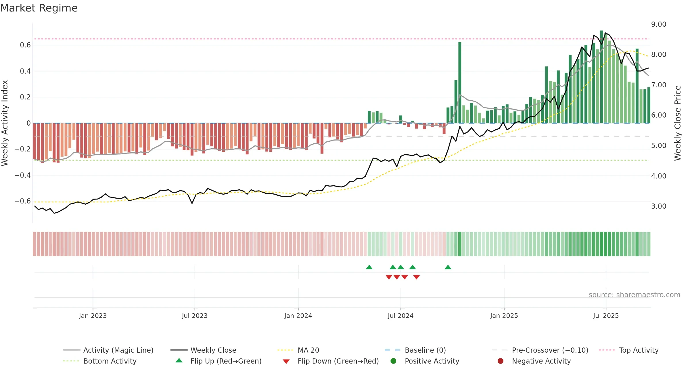Click the Jul 2024 x-axis label
The width and height of the screenshot is (690, 388).
pyautogui.click(x=400, y=316)
